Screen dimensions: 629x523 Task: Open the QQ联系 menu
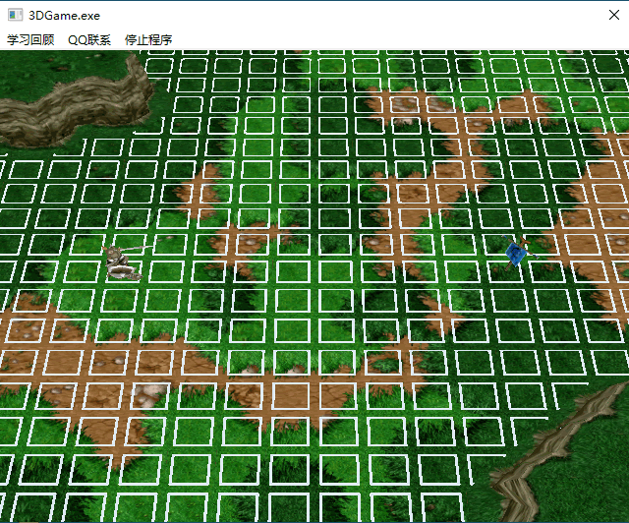coord(89,40)
